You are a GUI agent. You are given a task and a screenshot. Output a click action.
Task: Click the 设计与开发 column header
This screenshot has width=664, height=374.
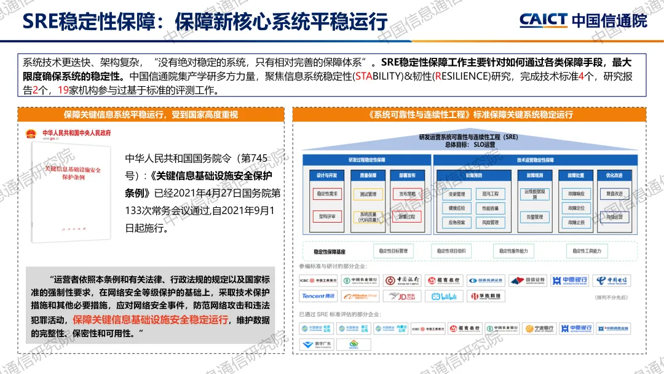pos(327,175)
